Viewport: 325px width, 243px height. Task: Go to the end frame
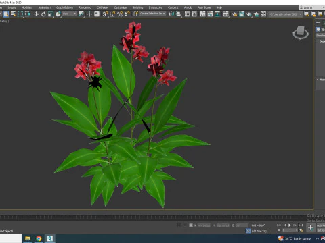coord(301,225)
